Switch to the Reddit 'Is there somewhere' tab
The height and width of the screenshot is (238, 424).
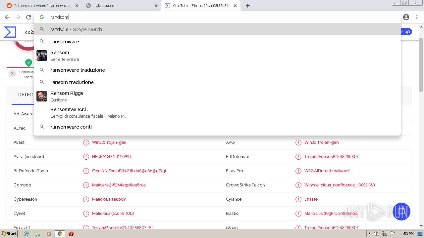(x=42, y=6)
